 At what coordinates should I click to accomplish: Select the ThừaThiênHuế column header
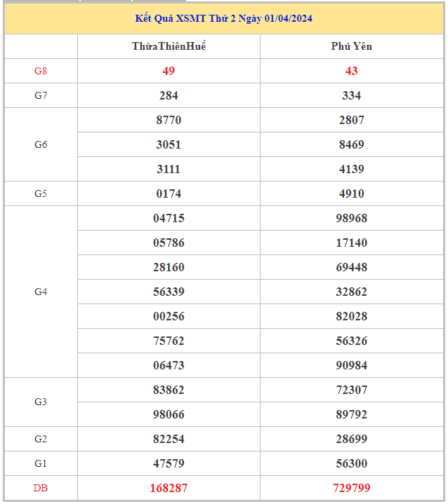coord(169,46)
